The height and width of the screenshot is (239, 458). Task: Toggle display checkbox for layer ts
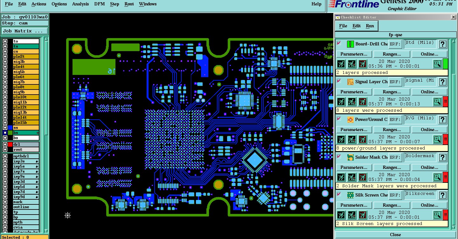click(5, 46)
